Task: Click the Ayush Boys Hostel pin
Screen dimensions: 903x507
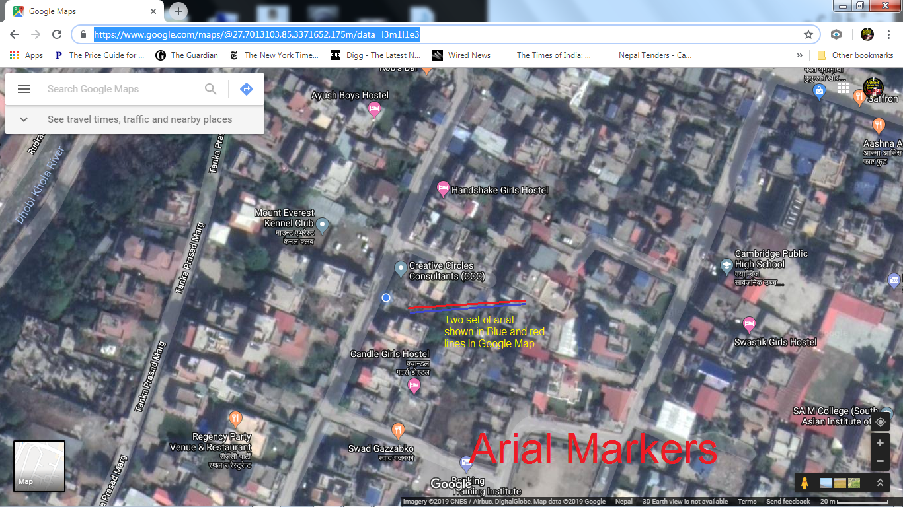Action: 374,110
